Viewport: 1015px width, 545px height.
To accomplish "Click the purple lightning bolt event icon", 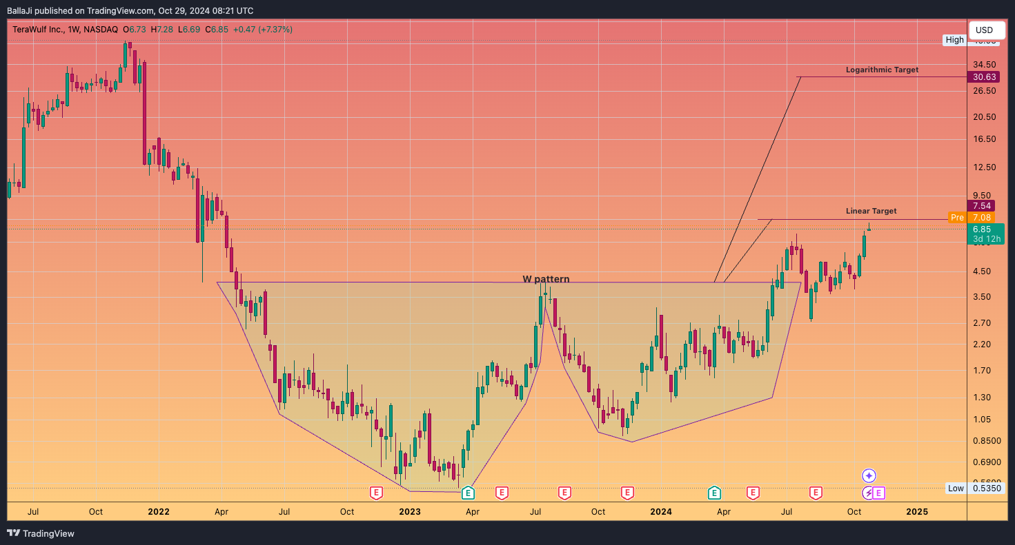I will [868, 493].
